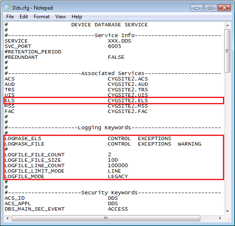Click the vertical scrollbar up arrow
The width and height of the screenshot is (235, 226).
point(227,25)
